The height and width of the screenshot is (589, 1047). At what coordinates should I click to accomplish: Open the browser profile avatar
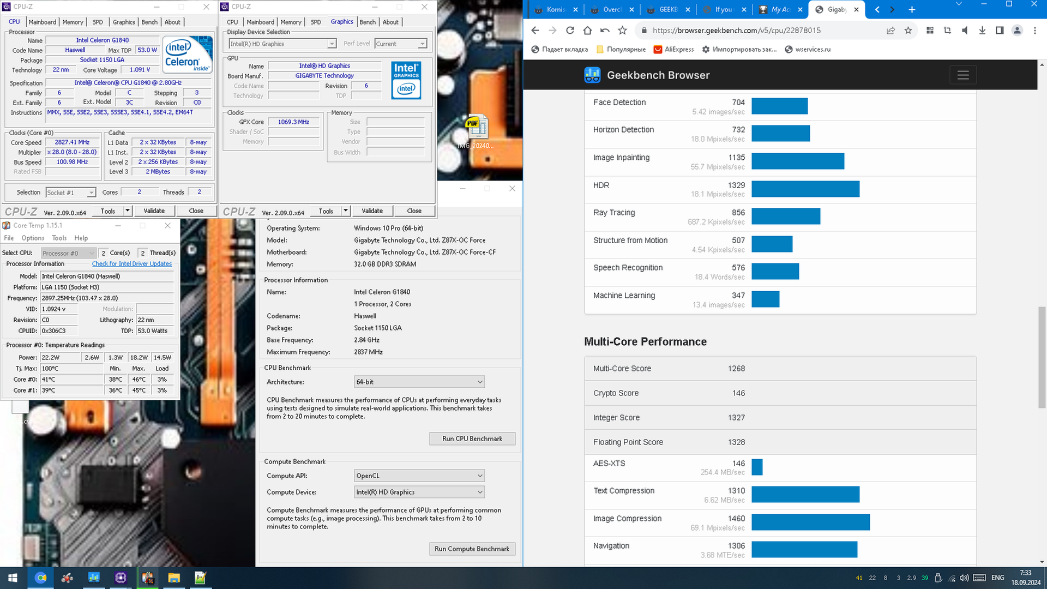(x=1017, y=31)
